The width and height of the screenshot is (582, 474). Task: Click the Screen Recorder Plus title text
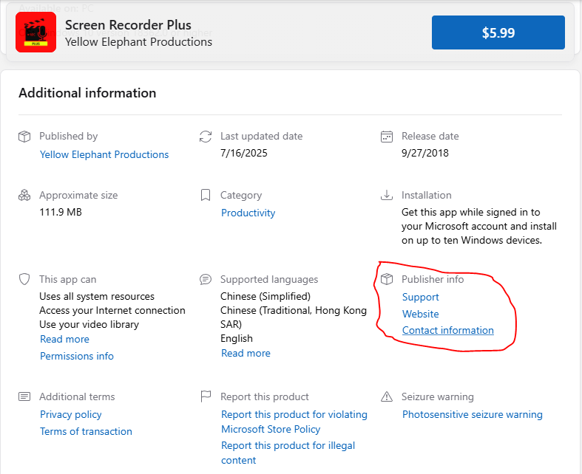tap(128, 25)
